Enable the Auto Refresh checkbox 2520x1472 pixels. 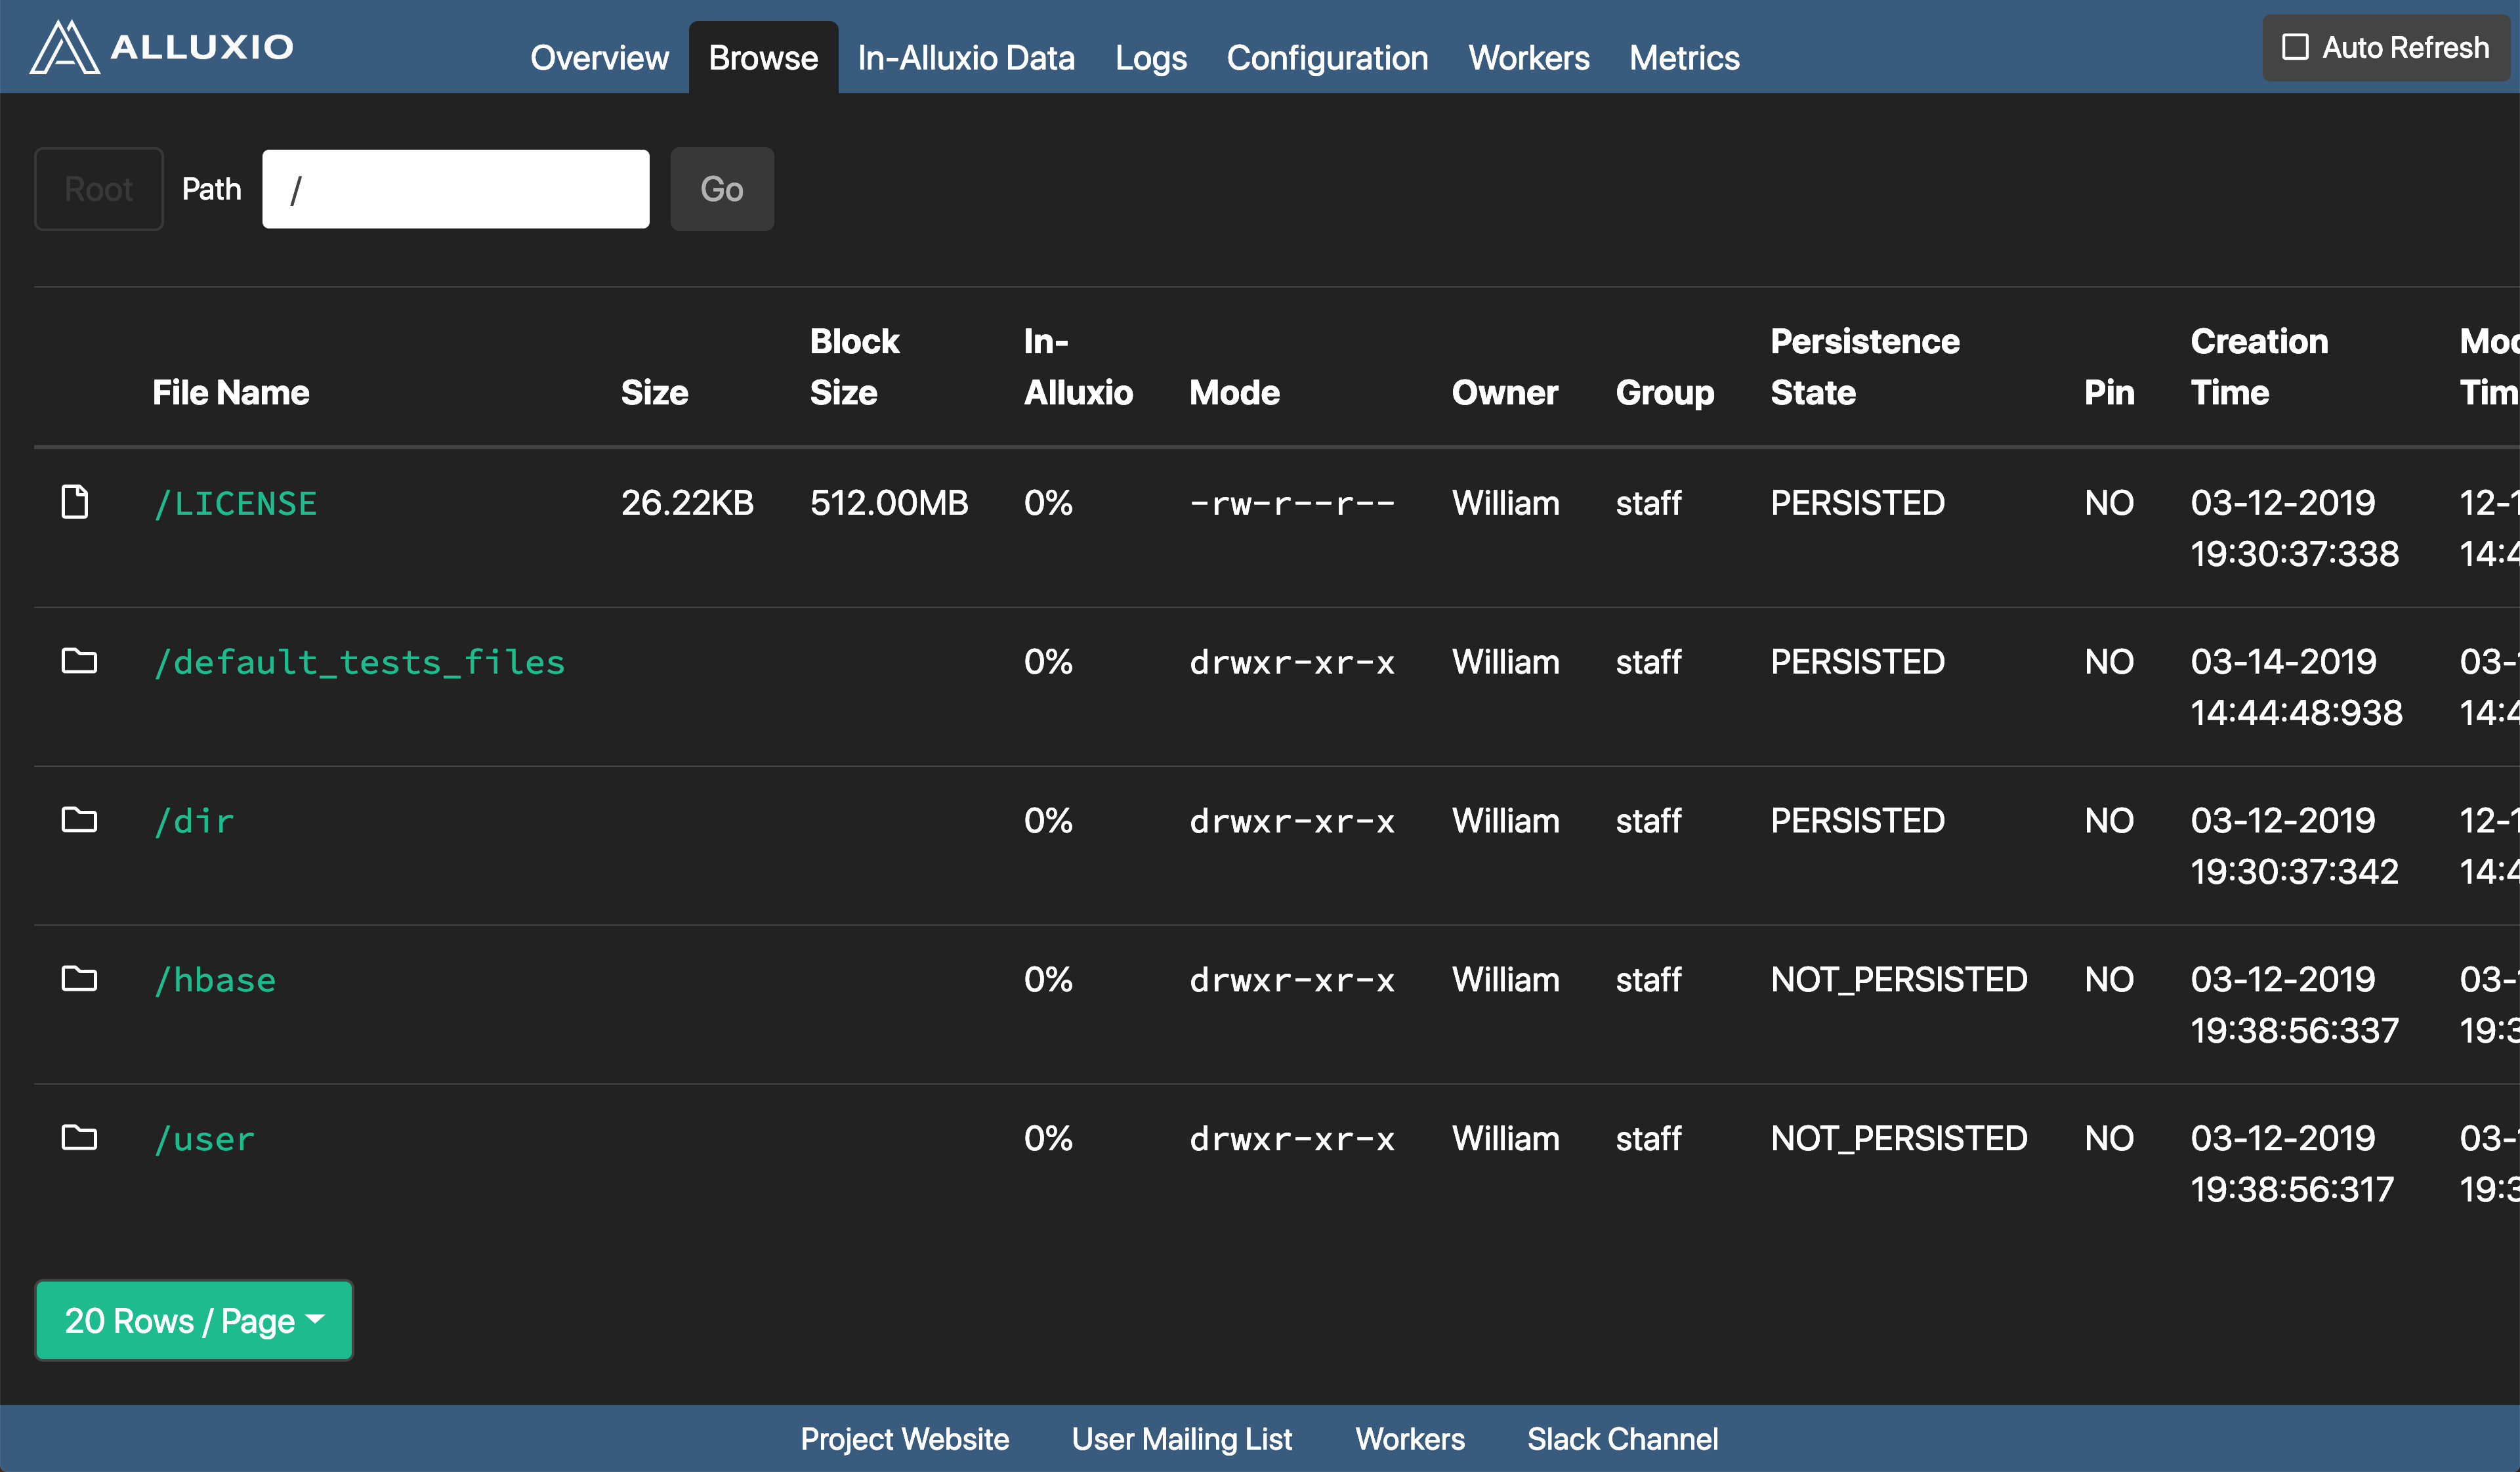click(2295, 47)
